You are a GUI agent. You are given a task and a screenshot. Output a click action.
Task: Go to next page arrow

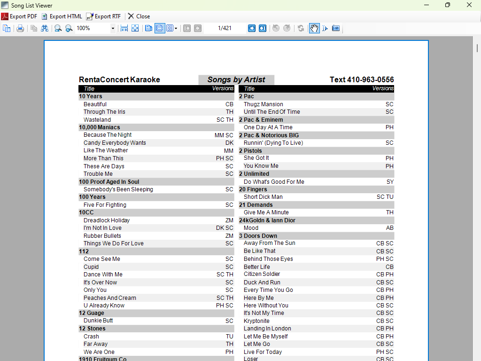[x=252, y=28]
